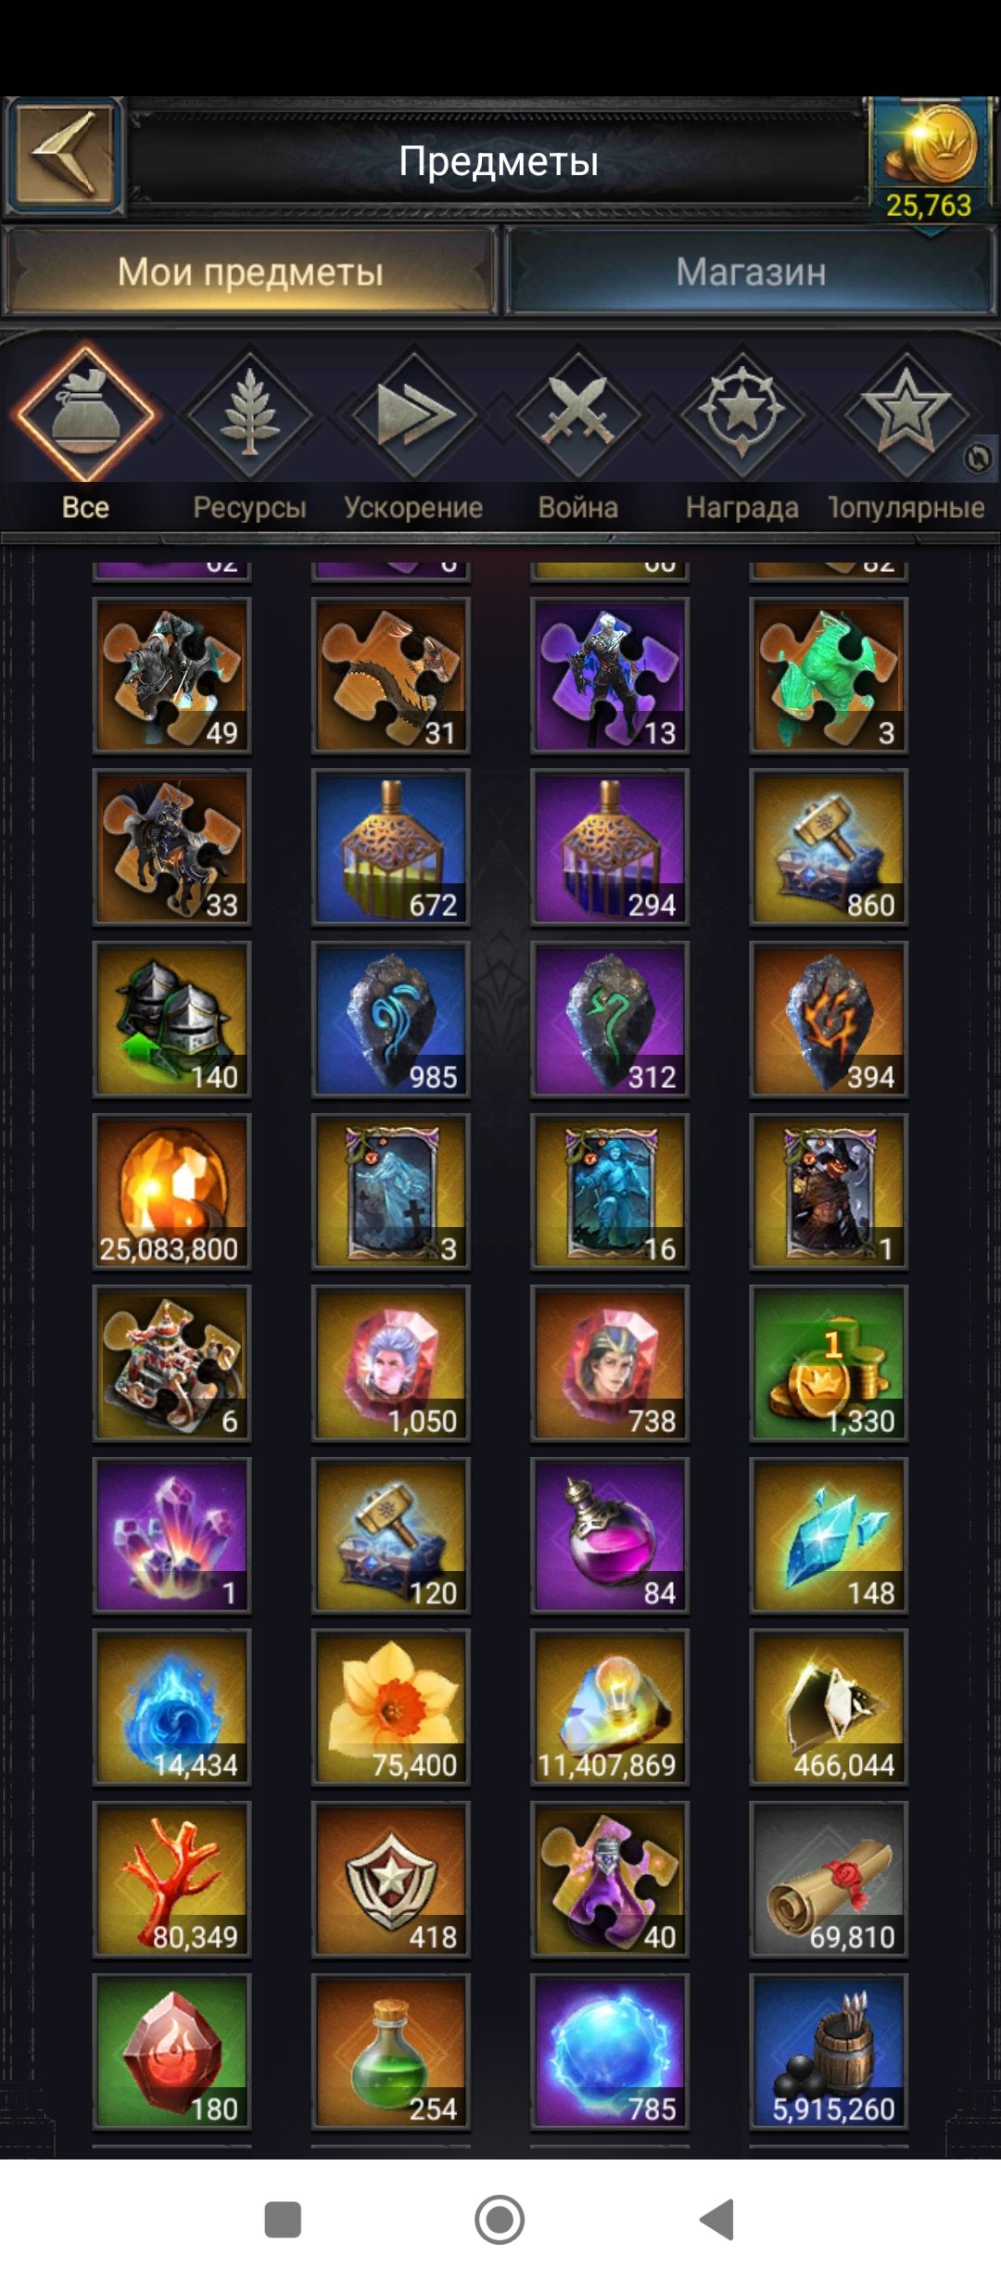
Task: Filter by Ресурсы category icon
Action: [249, 414]
